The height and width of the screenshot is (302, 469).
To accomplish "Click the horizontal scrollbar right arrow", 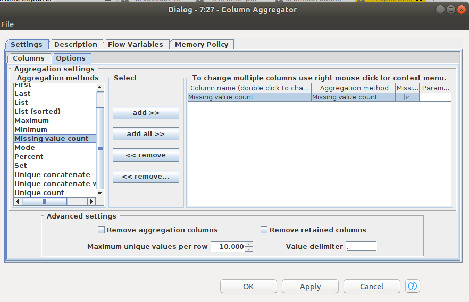I will tap(92, 202).
